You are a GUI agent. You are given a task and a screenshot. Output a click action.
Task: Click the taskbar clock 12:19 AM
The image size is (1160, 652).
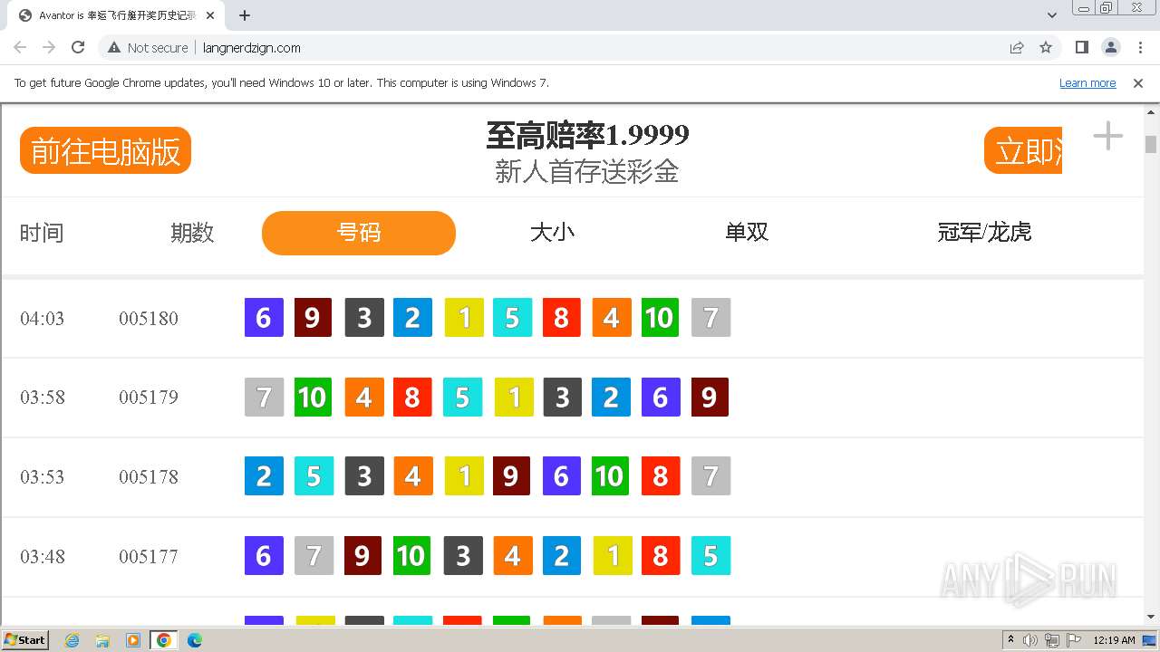coord(1115,640)
